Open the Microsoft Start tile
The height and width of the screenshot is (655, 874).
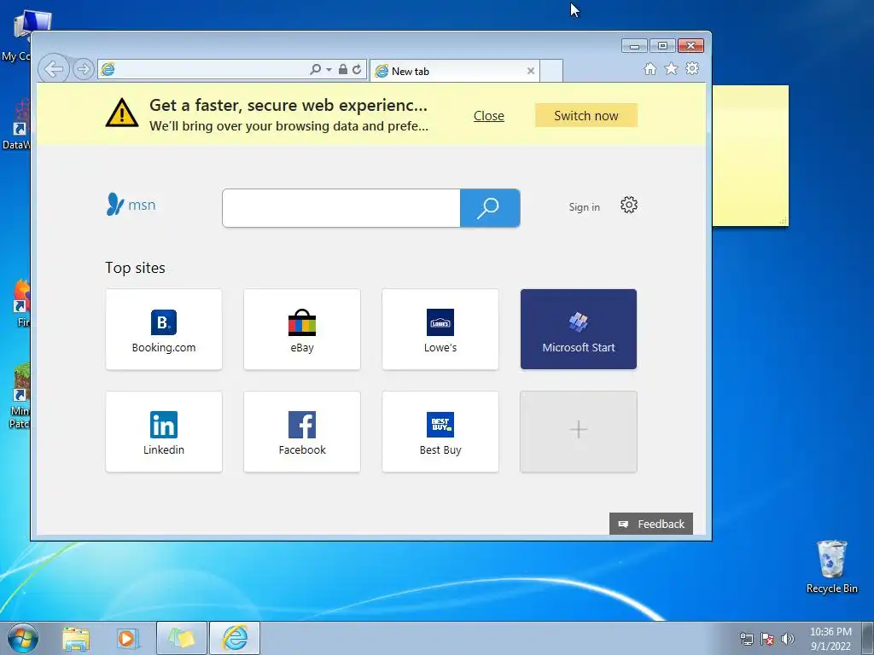point(579,329)
